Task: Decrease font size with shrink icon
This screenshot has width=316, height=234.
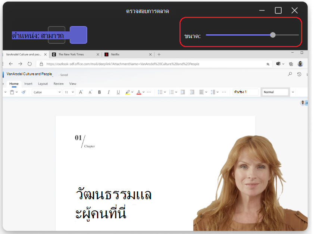Action: tap(90, 92)
